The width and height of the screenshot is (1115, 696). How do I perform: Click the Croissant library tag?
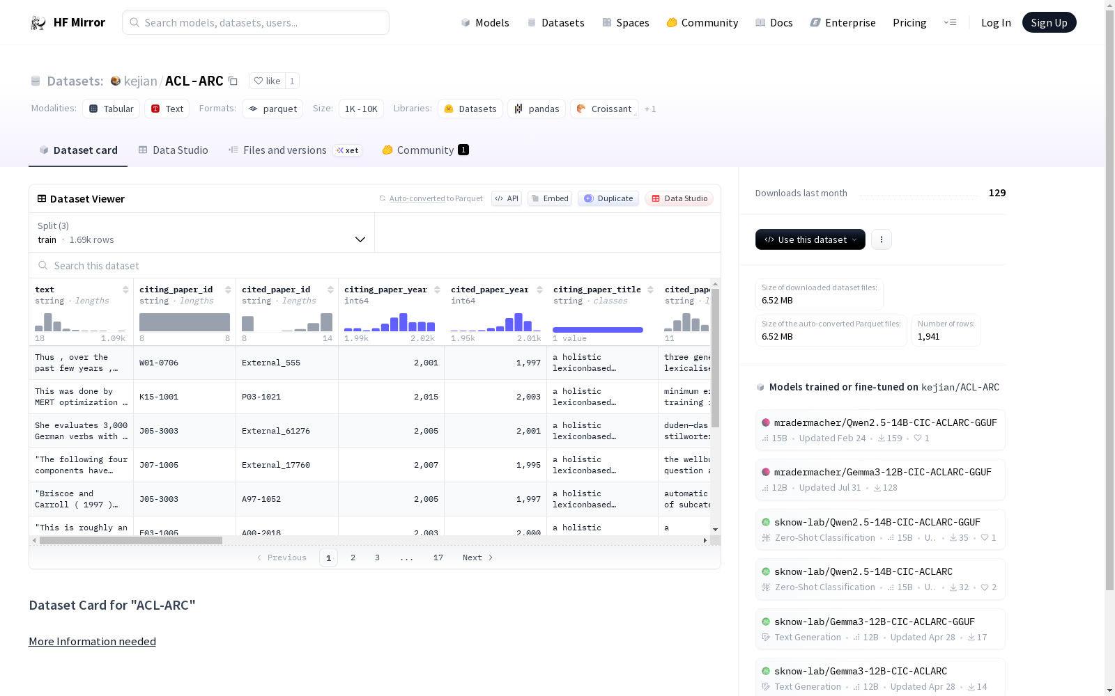(x=604, y=109)
